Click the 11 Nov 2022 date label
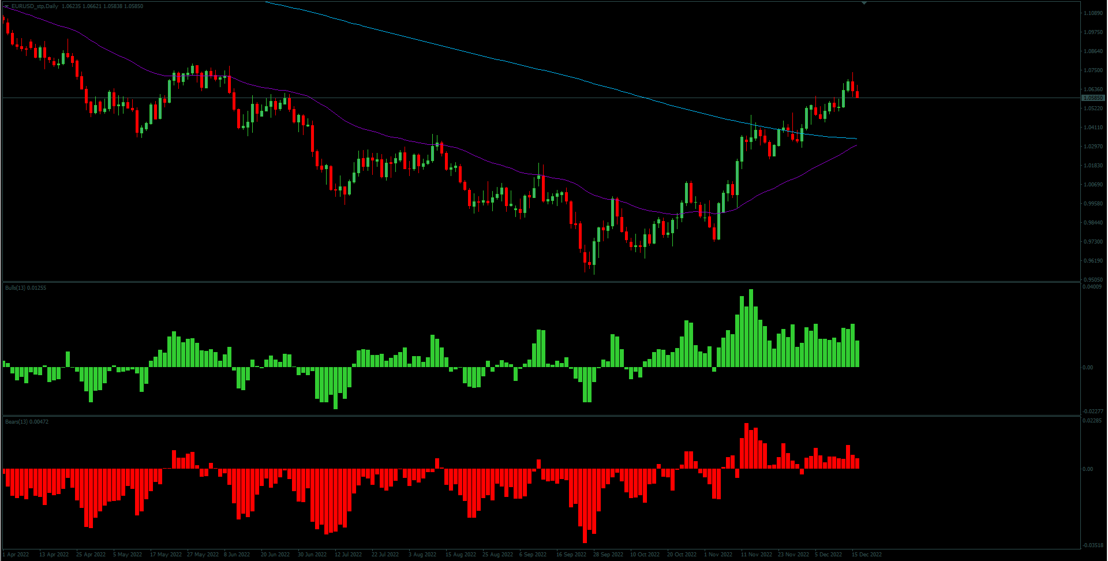 coord(756,555)
